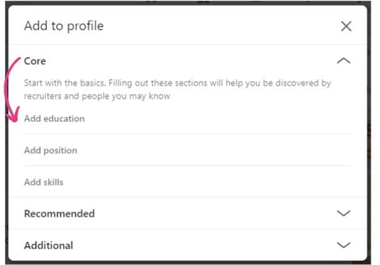Click the divider line under Add position
This screenshot has width=380, height=265.
point(187,166)
